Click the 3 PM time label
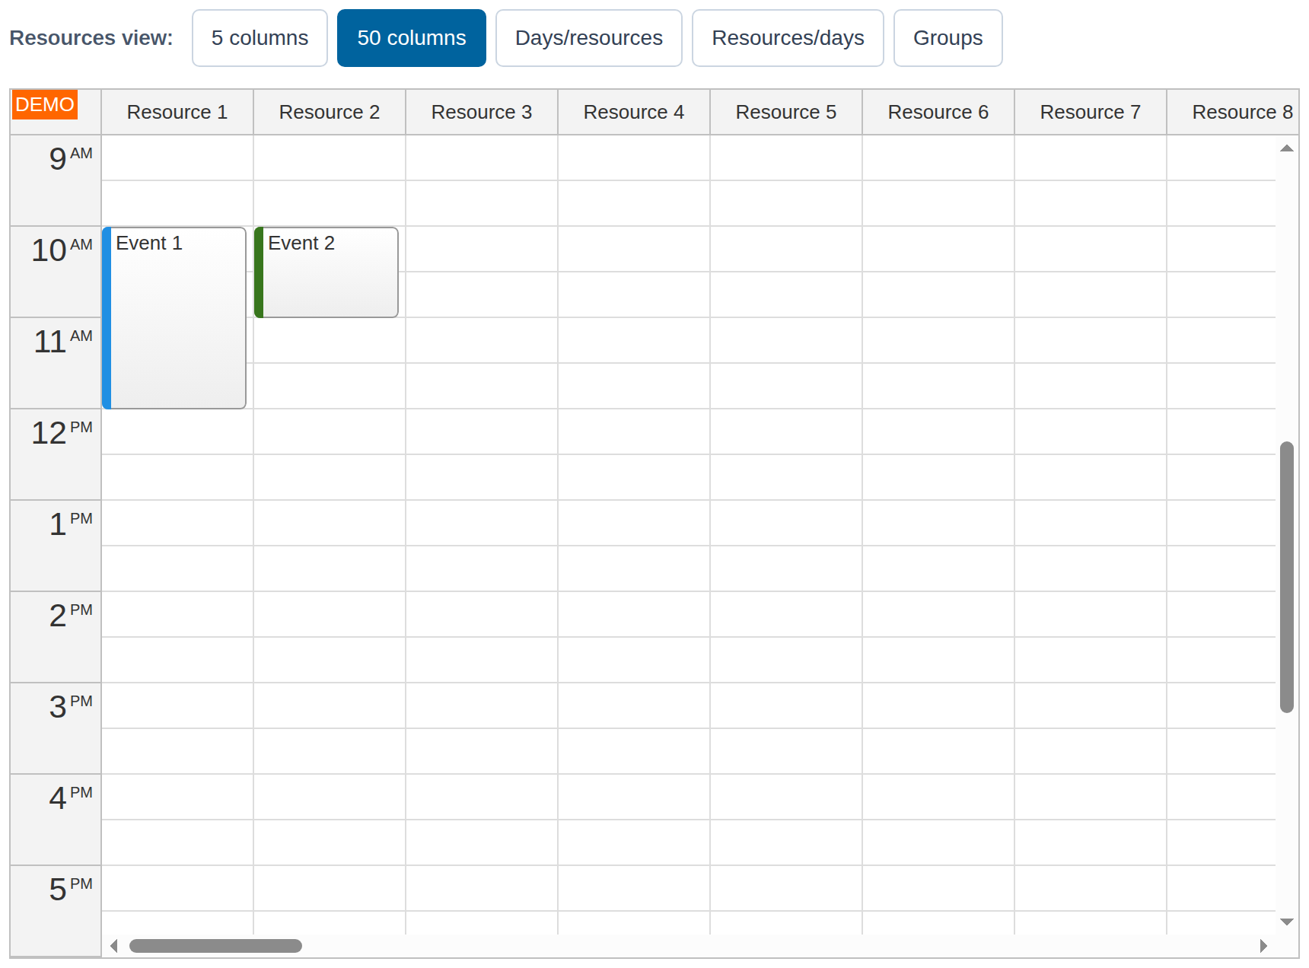Screen dimensions: 1309x968 (x=56, y=728)
